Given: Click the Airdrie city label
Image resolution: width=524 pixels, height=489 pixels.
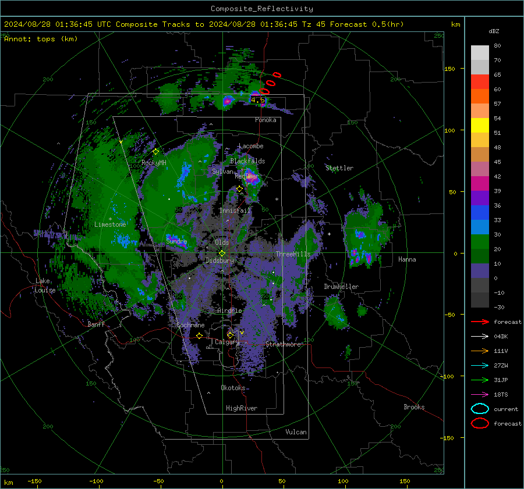Looking at the screenshot, I should click(x=229, y=310).
